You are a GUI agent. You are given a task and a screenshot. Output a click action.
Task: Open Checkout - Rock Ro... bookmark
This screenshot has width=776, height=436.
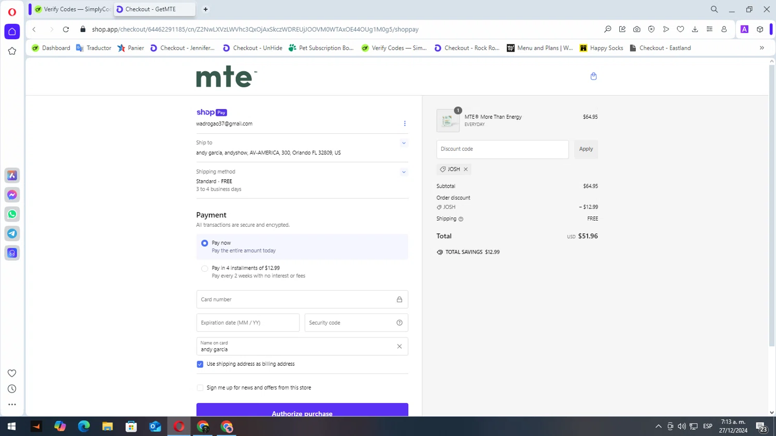467,48
